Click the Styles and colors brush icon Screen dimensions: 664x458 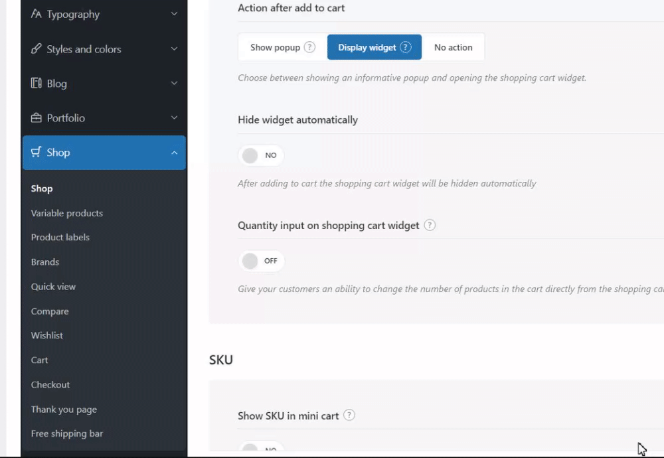point(37,49)
